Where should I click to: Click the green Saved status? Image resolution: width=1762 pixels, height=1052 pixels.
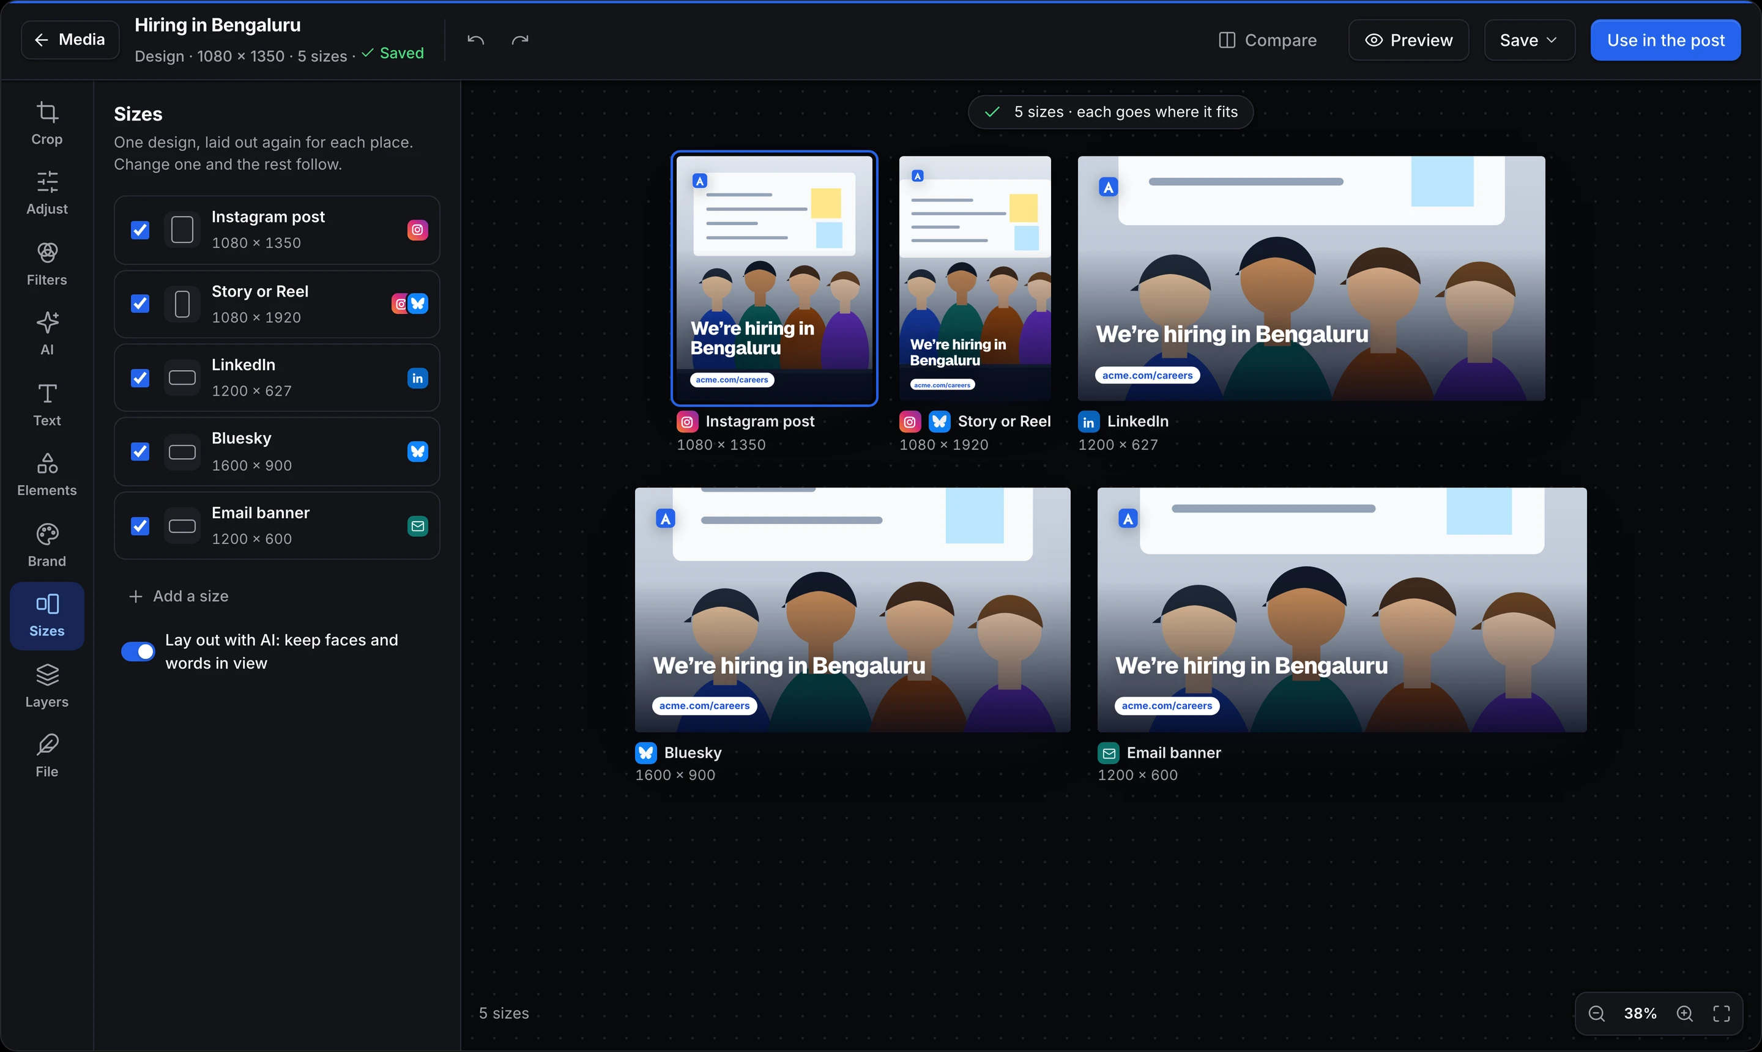393,53
